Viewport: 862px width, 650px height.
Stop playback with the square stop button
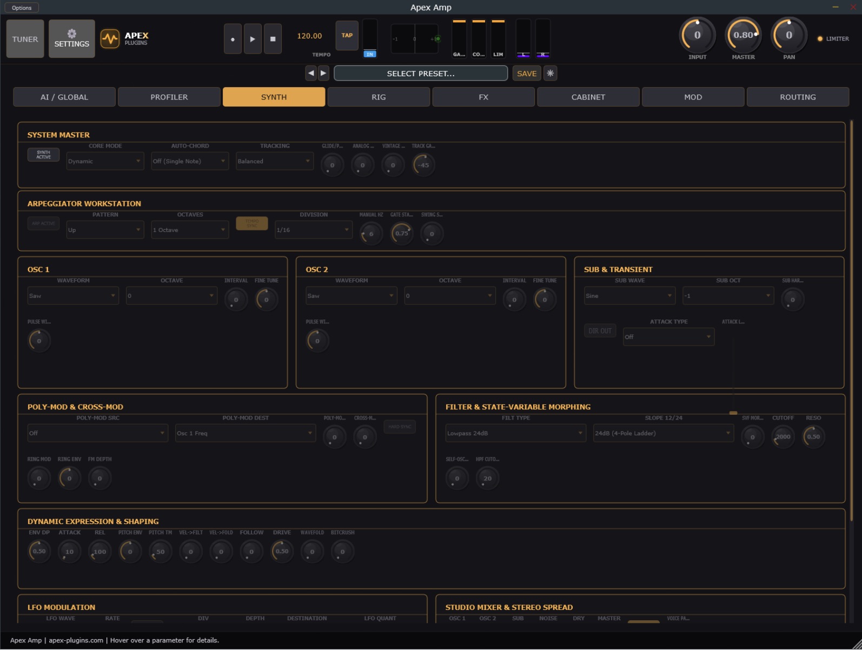273,39
